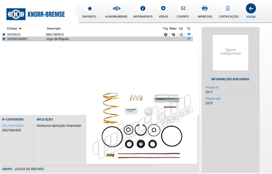Open the Favoritos star icon
The width and height of the screenshot is (272, 174).
(x=89, y=9)
